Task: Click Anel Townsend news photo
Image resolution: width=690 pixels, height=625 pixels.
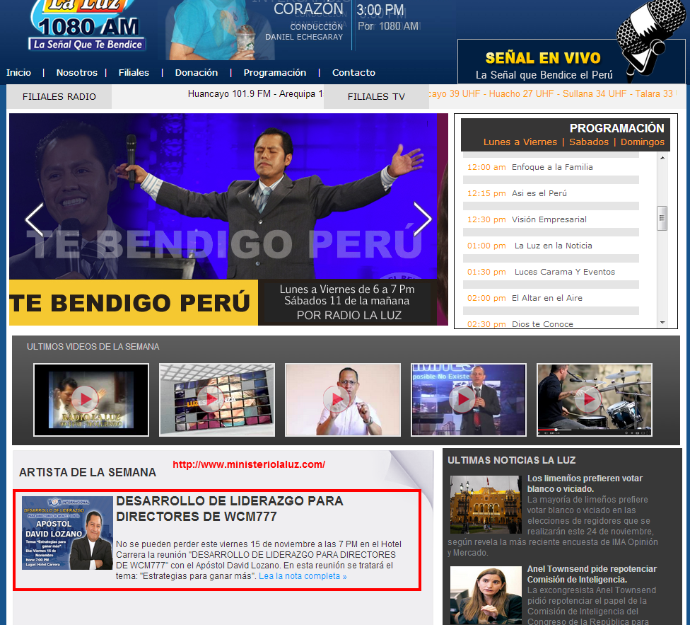Action: point(486,595)
